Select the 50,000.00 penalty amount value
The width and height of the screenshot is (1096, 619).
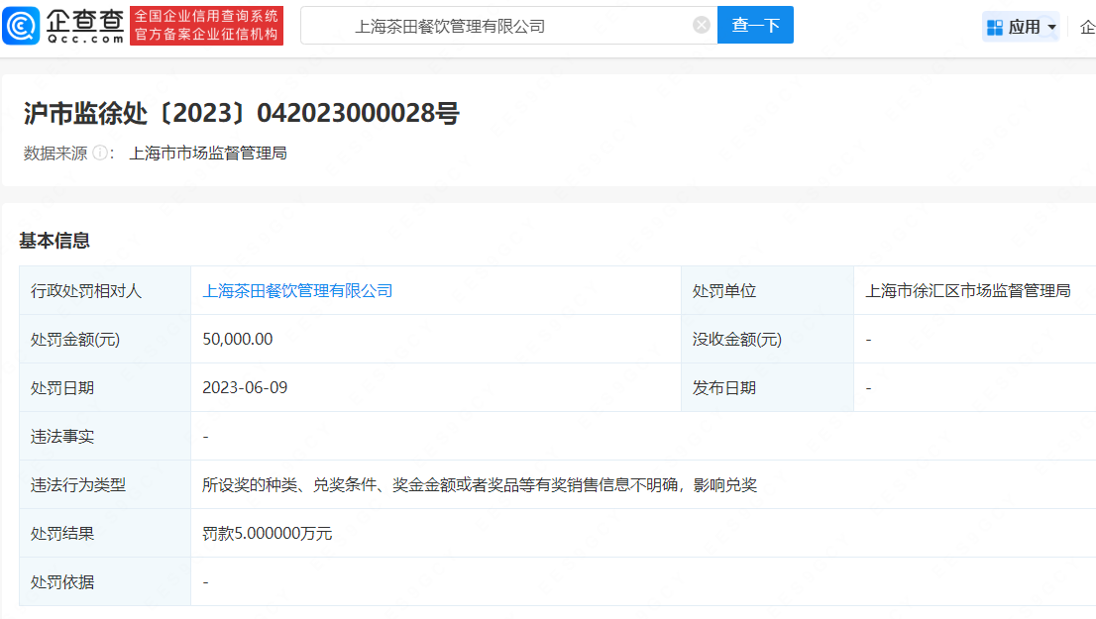238,340
